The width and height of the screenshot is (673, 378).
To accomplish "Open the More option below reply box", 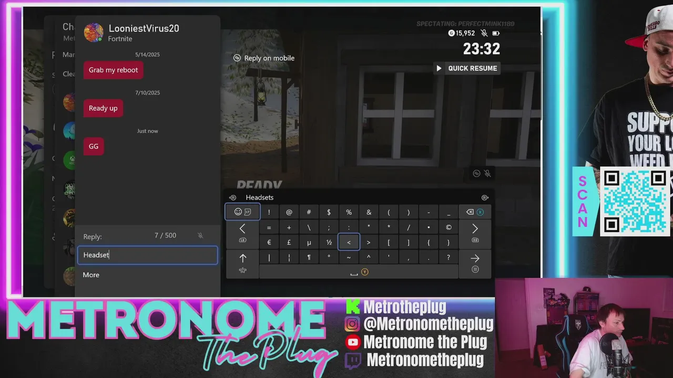I will click(91, 275).
